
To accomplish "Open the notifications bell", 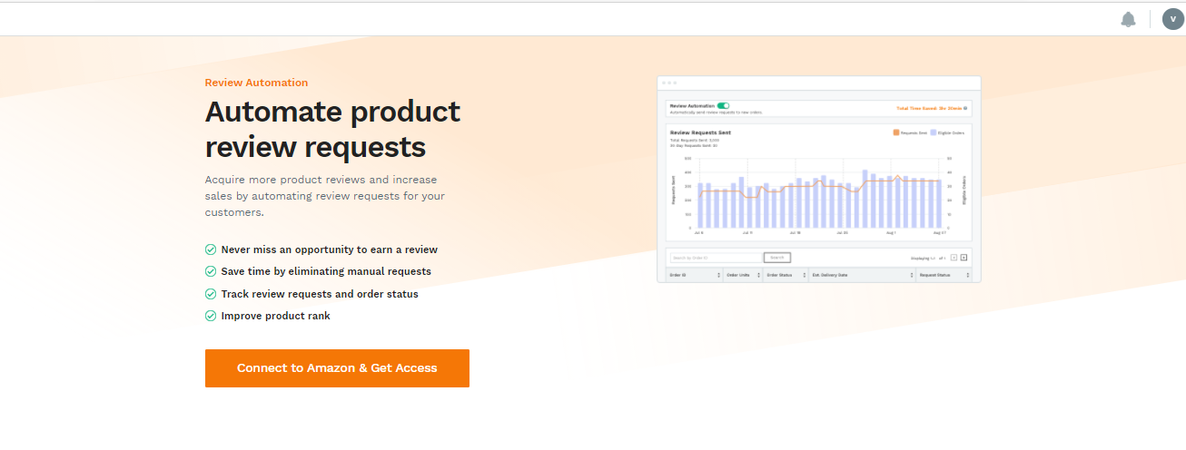I will 1128,19.
